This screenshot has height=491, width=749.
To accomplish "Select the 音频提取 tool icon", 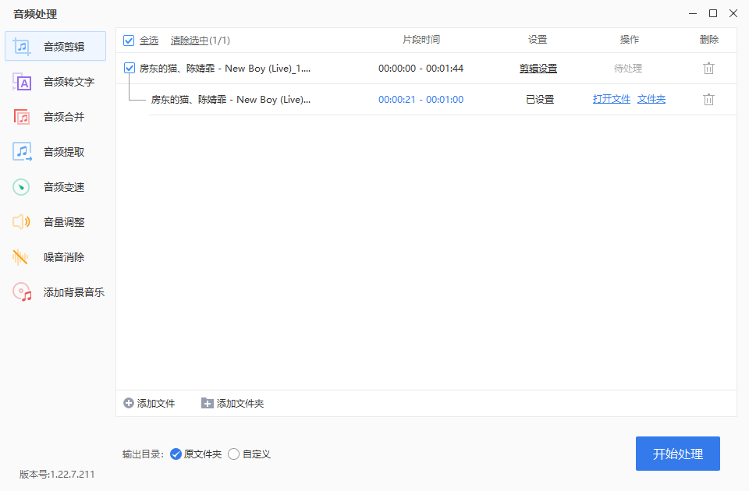I will 21,151.
